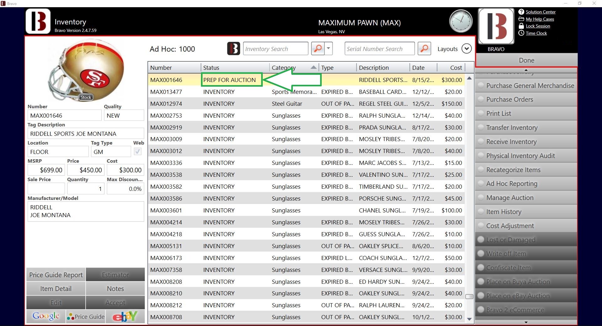Viewport: 602px width, 326px height.
Task: Open eBay lookup for item
Action: click(x=125, y=317)
